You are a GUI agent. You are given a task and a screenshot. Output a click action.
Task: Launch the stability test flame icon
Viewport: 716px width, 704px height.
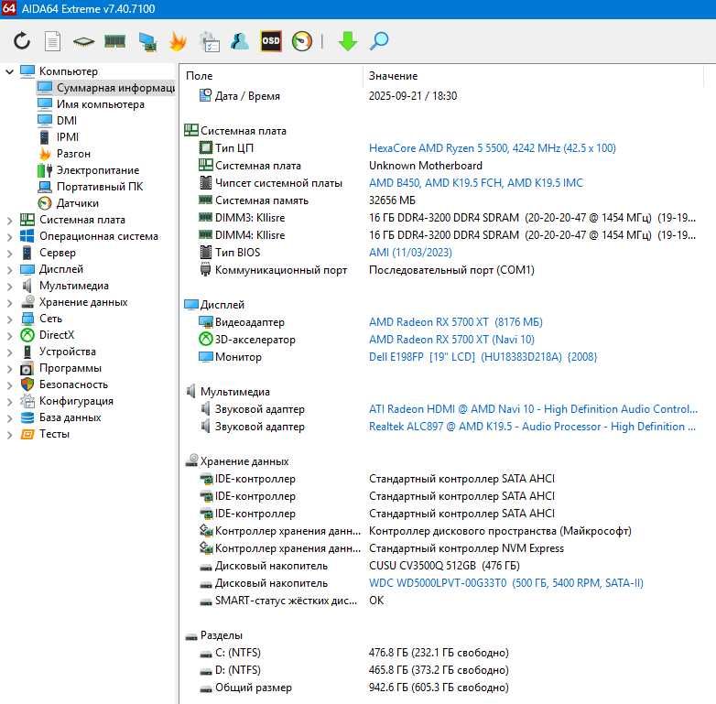pyautogui.click(x=179, y=41)
